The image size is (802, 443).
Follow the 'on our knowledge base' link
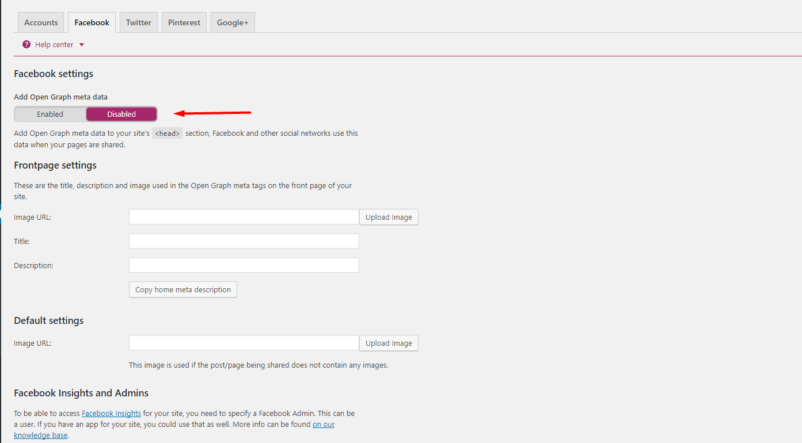tap(323, 425)
